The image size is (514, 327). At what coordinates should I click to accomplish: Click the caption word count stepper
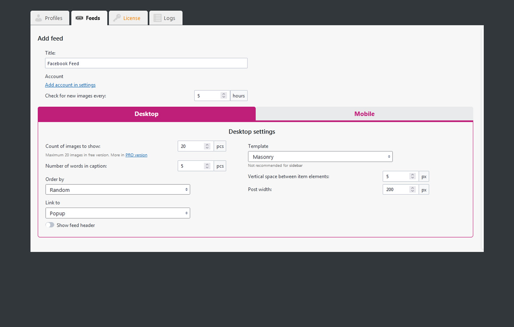(207, 166)
